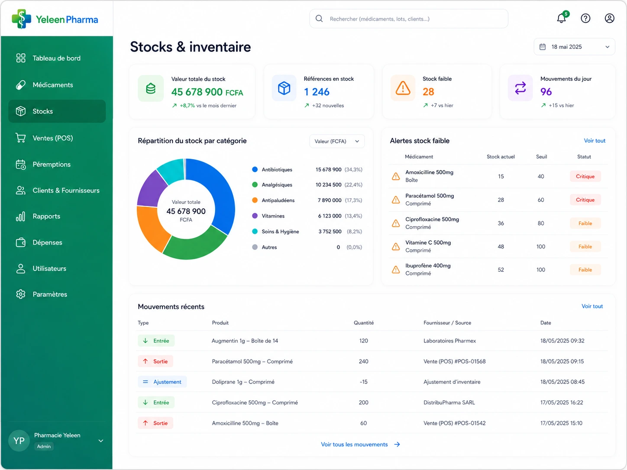This screenshot has width=627, height=470.
Task: Click the calendar icon in date selector
Action: (543, 47)
